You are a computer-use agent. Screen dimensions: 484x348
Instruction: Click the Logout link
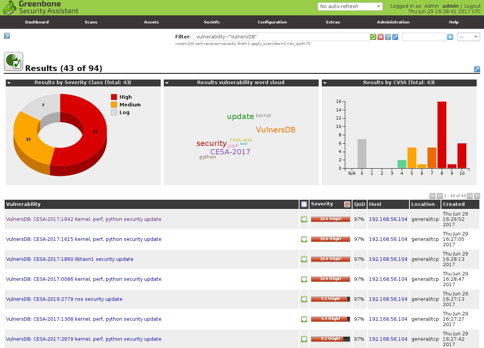pos(472,6)
